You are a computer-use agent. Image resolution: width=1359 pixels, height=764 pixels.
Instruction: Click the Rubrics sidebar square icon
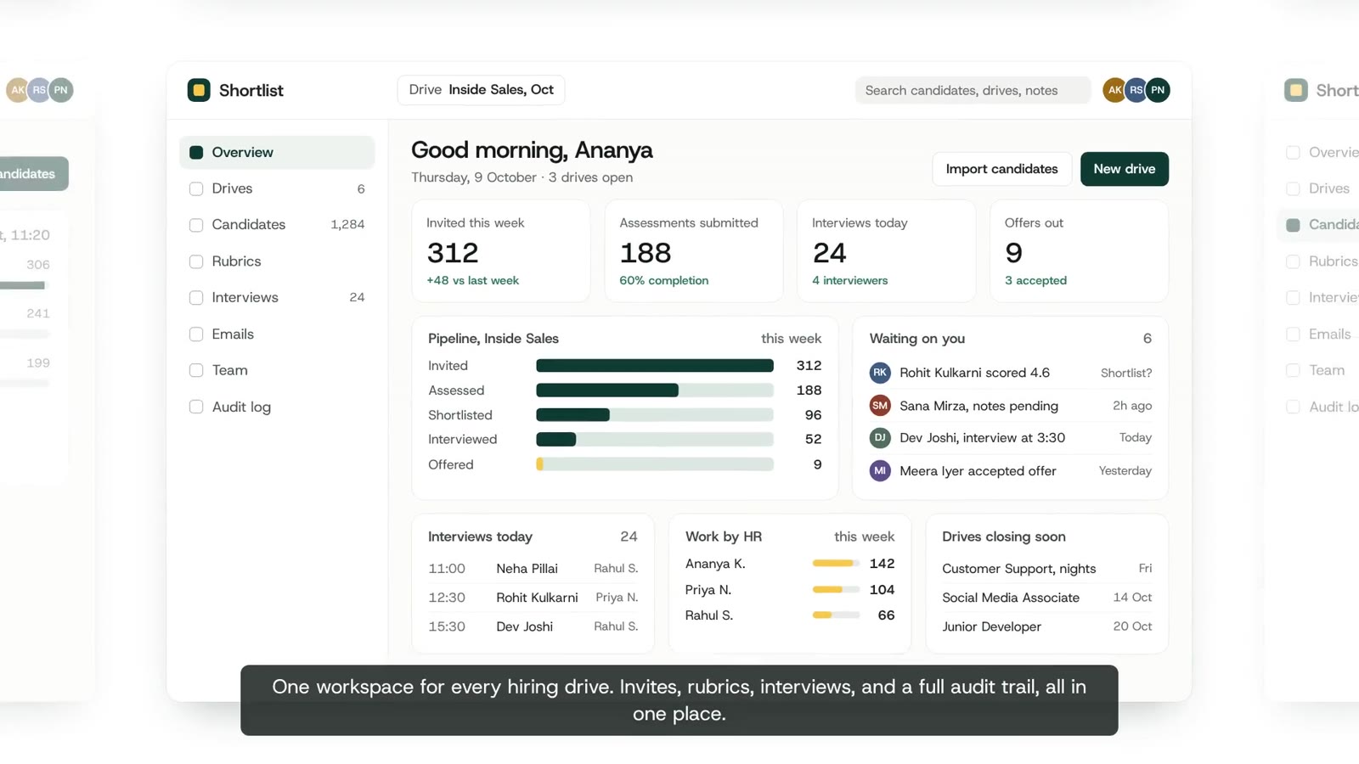pyautogui.click(x=196, y=261)
